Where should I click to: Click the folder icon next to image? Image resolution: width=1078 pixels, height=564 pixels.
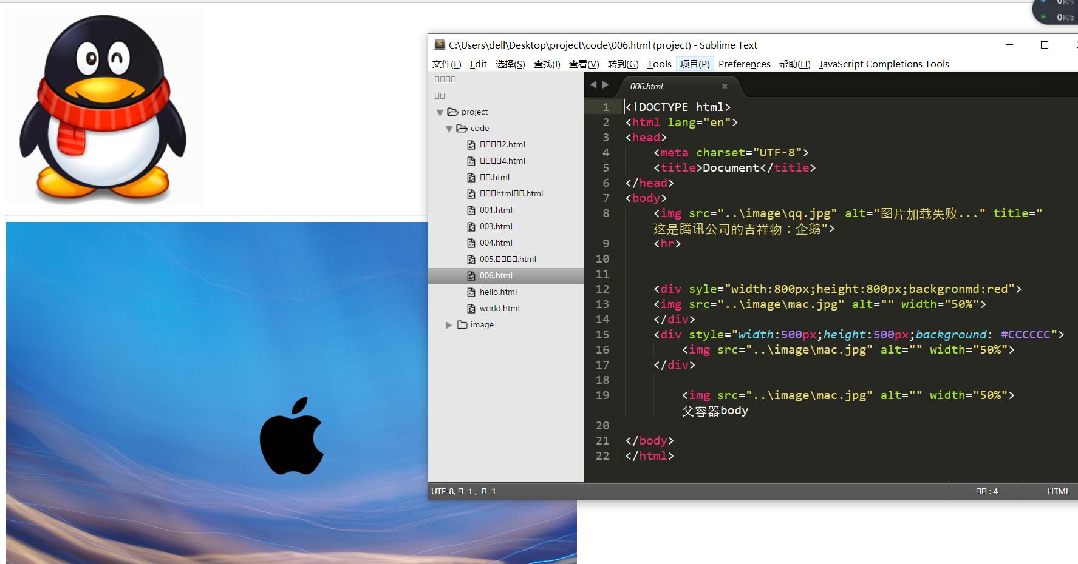pyautogui.click(x=462, y=324)
